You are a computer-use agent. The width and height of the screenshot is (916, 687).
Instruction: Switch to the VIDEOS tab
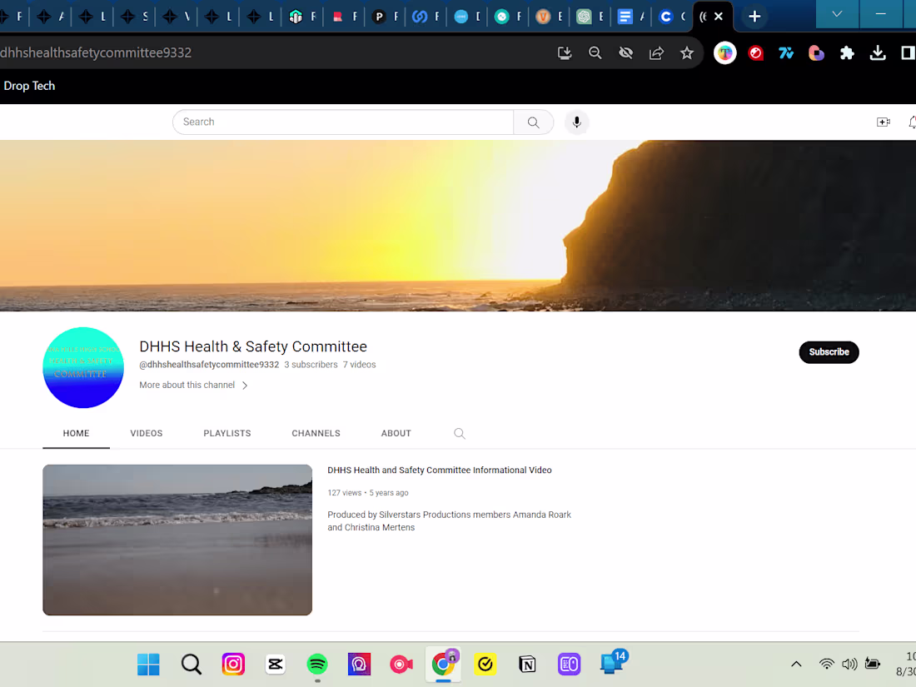point(146,433)
